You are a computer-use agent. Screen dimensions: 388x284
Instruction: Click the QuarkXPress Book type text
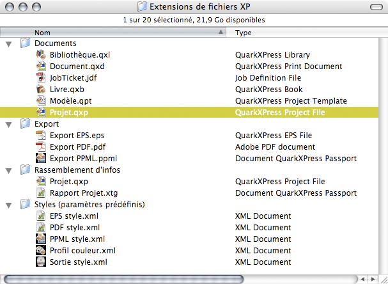[268, 89]
